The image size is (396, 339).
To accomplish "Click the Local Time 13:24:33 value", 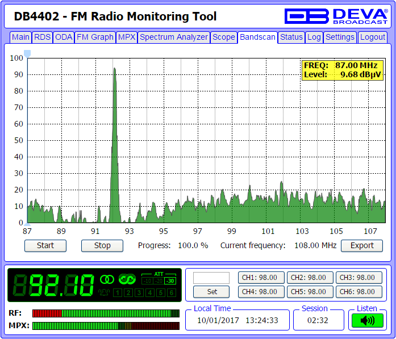I will click(x=262, y=321).
